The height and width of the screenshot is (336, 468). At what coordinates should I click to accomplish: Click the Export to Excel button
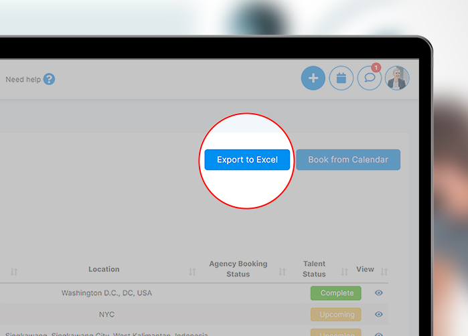247,160
